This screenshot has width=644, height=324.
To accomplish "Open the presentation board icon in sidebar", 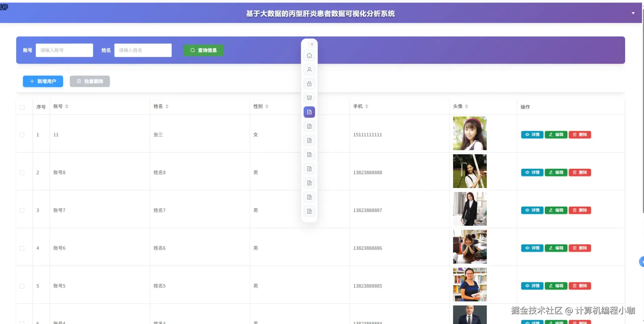I will coord(309,98).
